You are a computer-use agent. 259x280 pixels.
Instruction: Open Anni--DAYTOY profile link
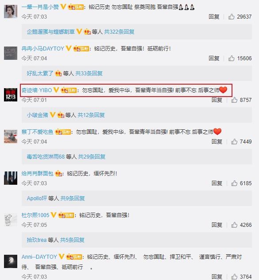point(39,257)
